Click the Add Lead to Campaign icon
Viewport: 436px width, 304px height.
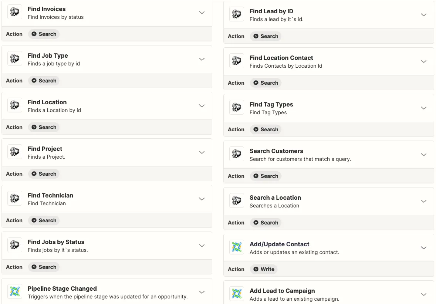[237, 294]
